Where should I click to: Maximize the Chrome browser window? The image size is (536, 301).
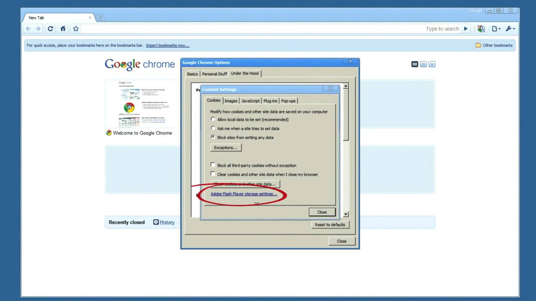[x=499, y=11]
